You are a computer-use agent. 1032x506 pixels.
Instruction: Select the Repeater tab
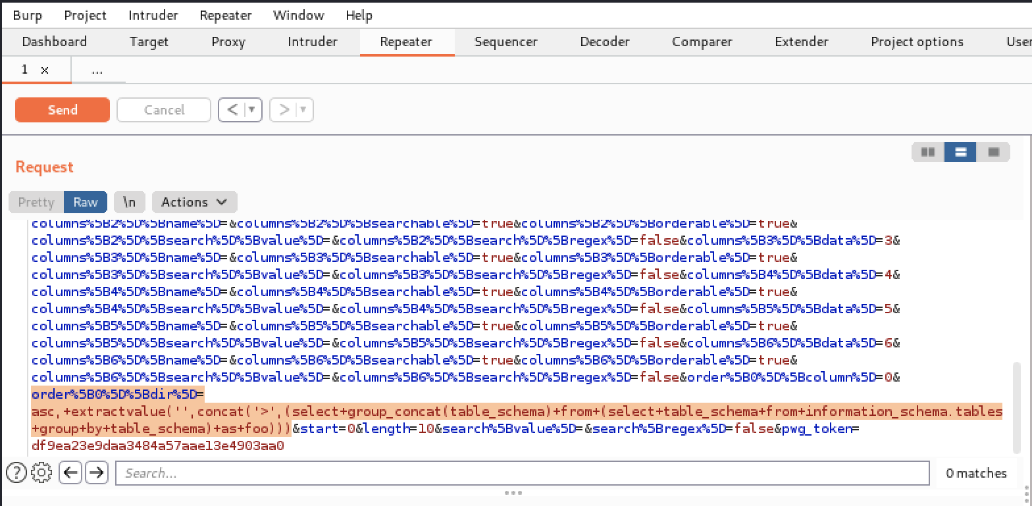tap(407, 41)
